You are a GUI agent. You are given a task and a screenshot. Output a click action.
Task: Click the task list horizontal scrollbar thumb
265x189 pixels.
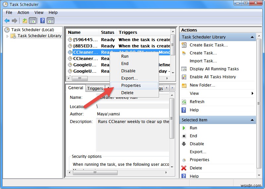coord(80,78)
